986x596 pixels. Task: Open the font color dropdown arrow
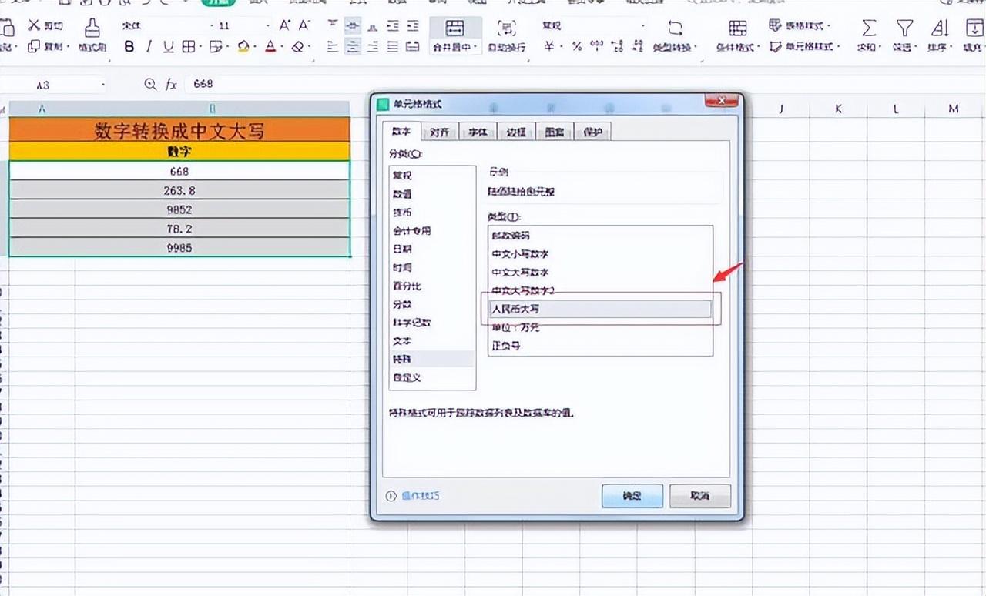pyautogui.click(x=283, y=47)
